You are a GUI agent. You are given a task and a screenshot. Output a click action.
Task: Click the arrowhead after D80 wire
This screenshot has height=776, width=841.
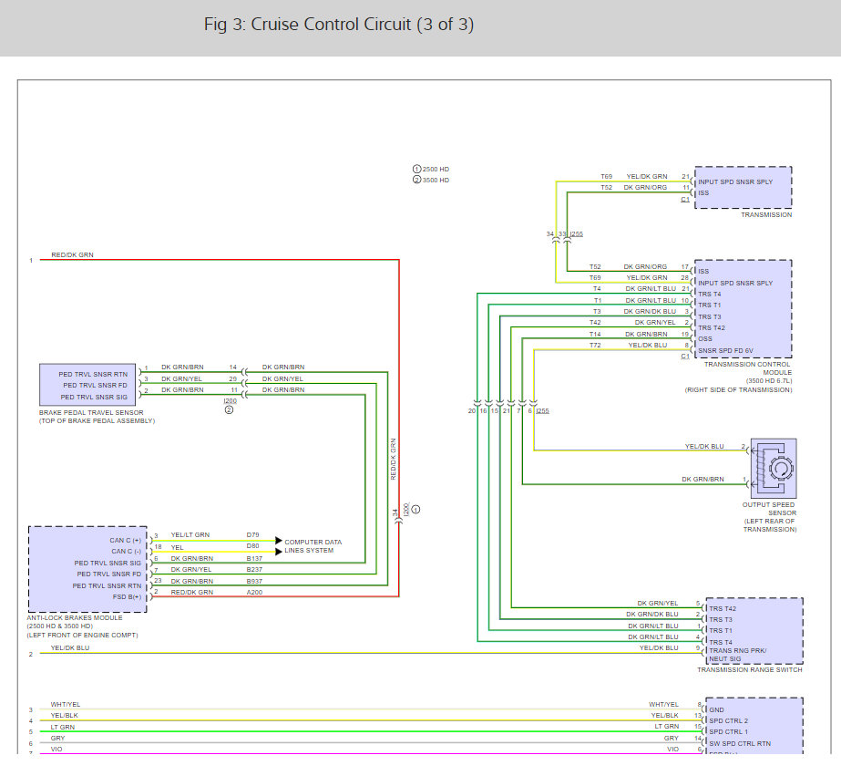click(x=279, y=552)
